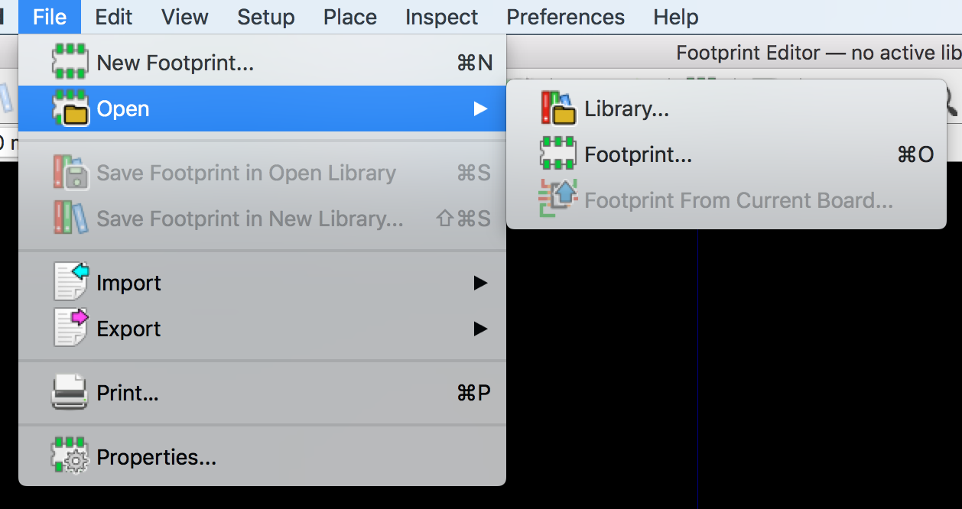Open the Help menu
Image resolution: width=962 pixels, height=509 pixels.
[x=675, y=17]
